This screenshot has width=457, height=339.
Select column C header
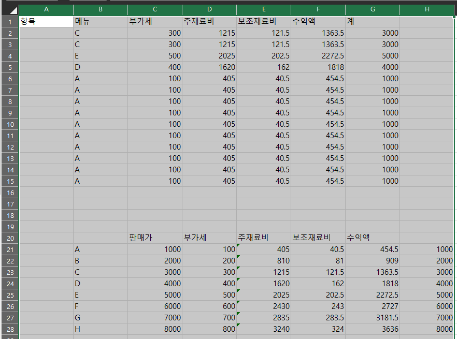155,10
